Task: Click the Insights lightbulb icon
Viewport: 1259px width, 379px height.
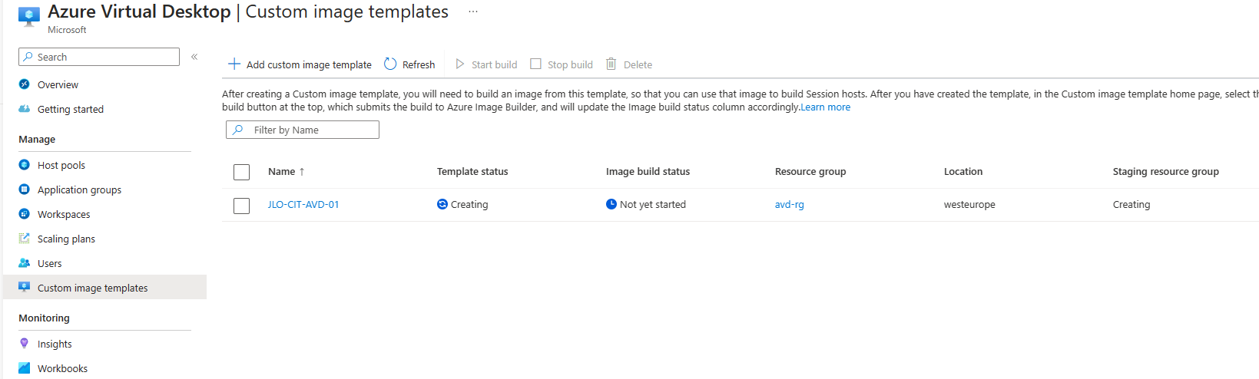Action: tap(24, 344)
